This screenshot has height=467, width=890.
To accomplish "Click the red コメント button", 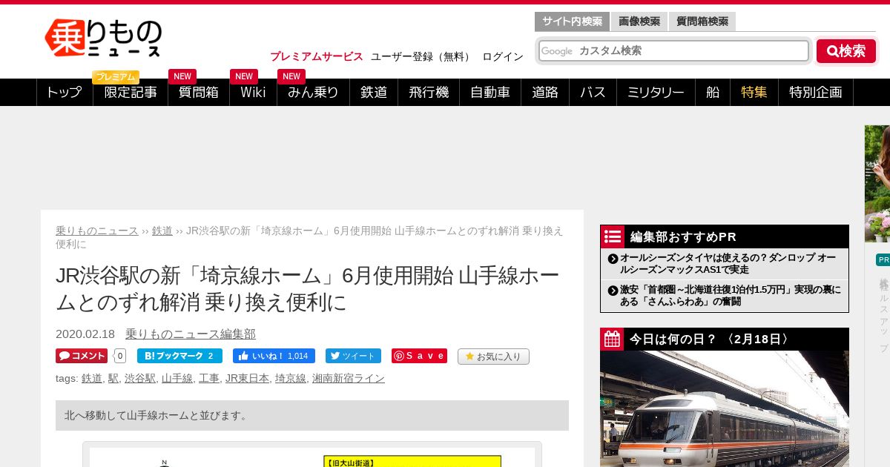I will pyautogui.click(x=82, y=356).
